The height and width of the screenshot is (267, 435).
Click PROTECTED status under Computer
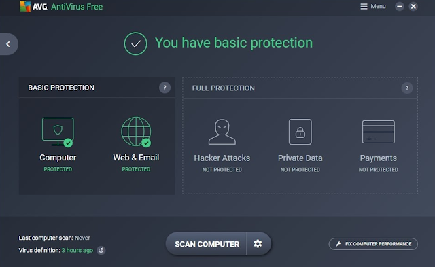(x=58, y=169)
